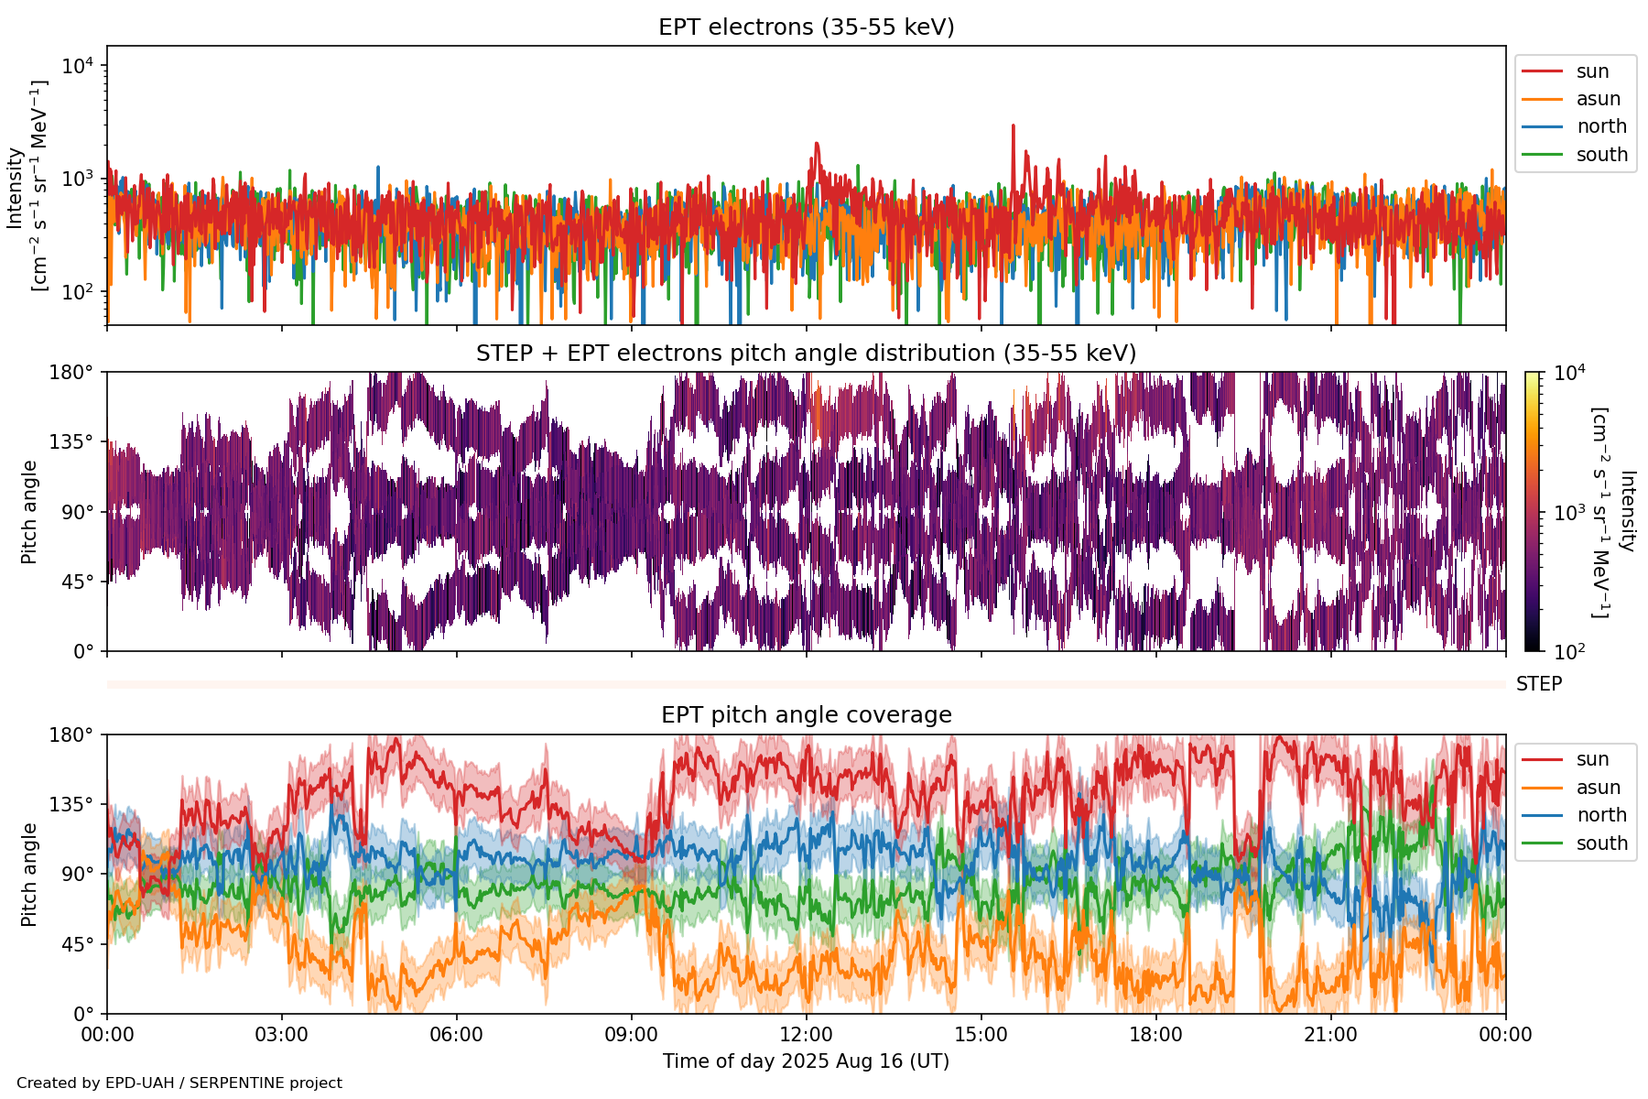
Task: Click the "EPT electrons (35-55 keV)" title
Action: pyautogui.click(x=806, y=27)
